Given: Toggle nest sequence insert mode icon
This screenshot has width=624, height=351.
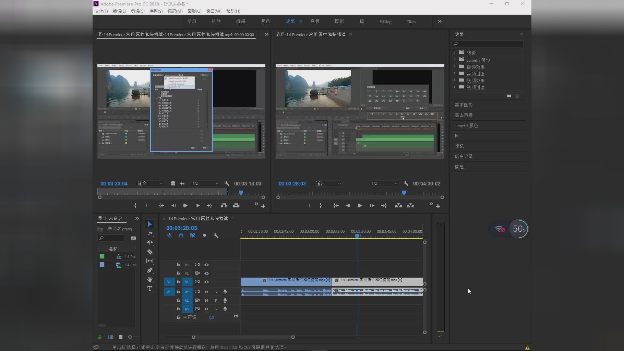Looking at the screenshot, I should [x=169, y=235].
